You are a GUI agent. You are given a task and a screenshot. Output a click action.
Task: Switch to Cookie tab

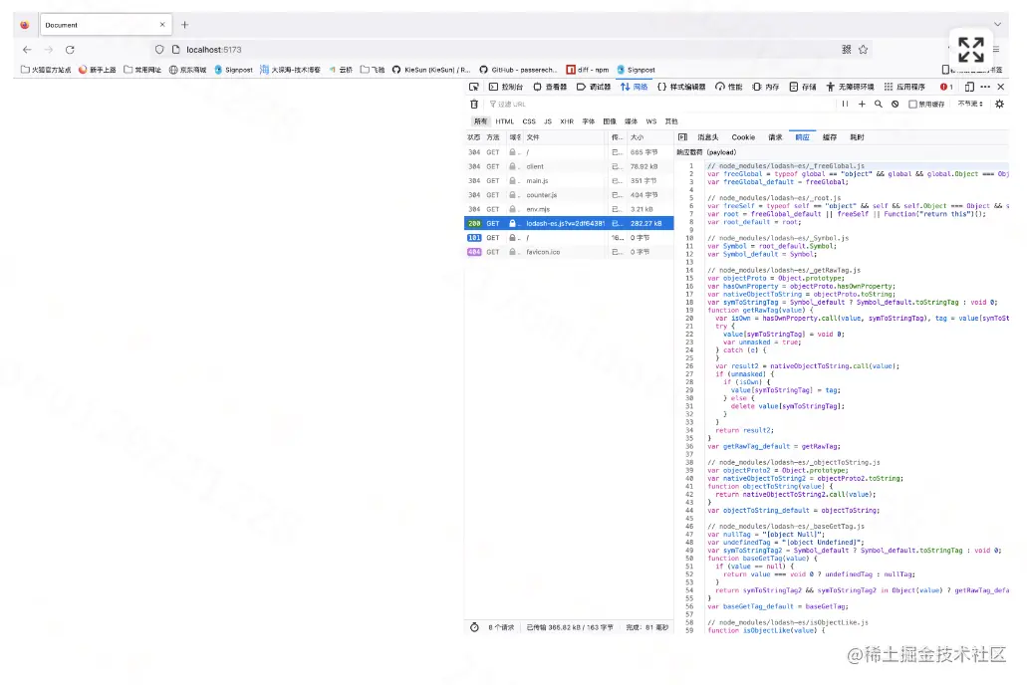743,137
